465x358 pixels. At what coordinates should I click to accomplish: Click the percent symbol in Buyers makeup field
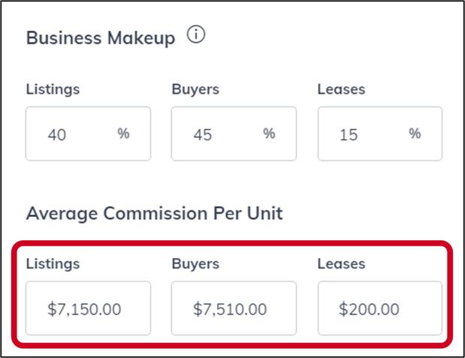269,134
